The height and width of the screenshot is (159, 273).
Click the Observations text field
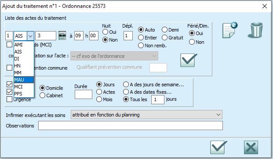coord(131,126)
